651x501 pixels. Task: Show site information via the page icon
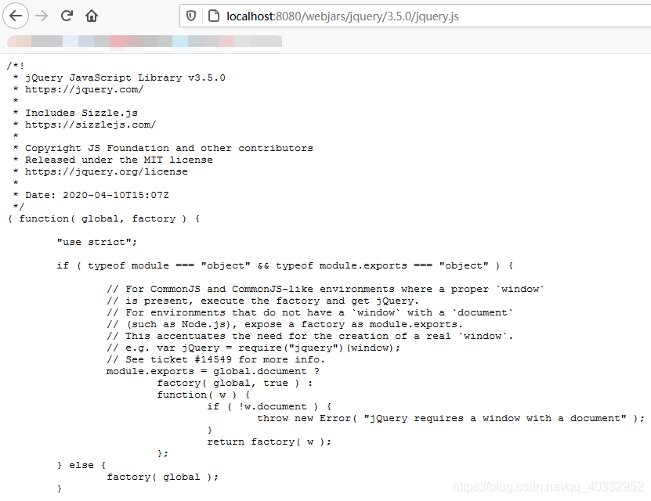tap(213, 16)
